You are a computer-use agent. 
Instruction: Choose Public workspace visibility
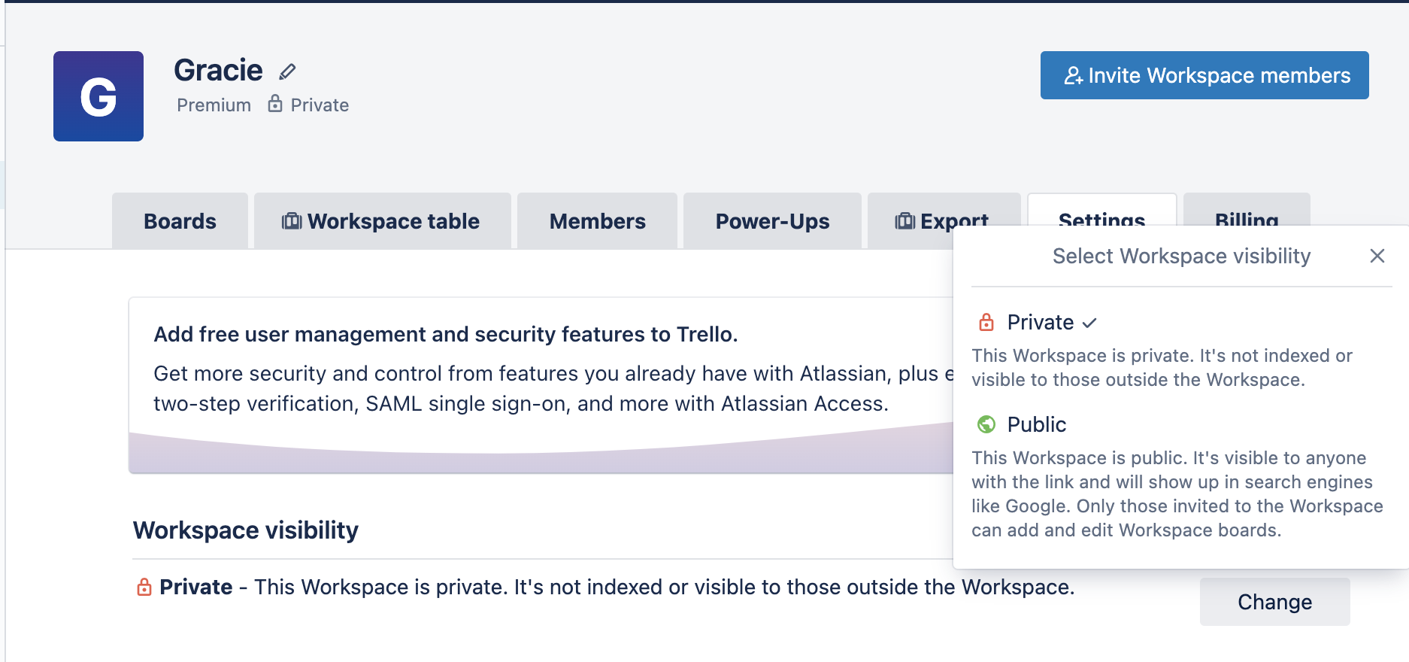click(1036, 425)
